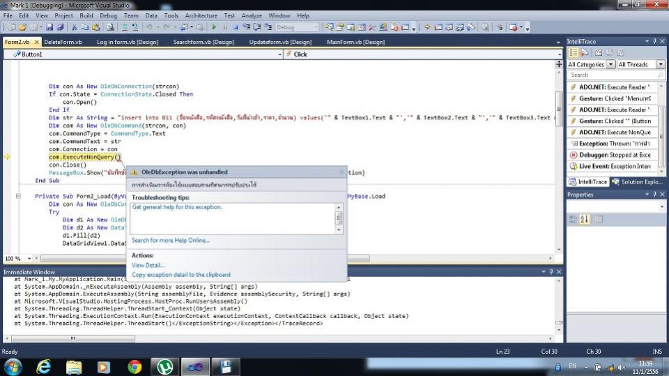Click IntelliTrace Calls view icon
This screenshot has height=376, width=669.
click(x=585, y=52)
